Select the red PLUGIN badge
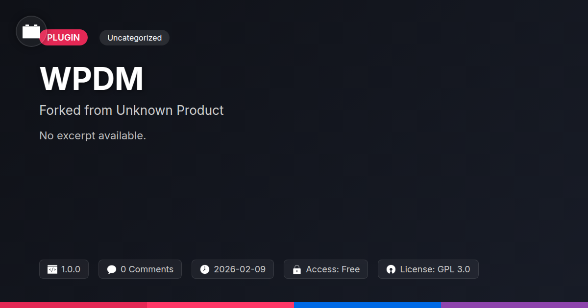The height and width of the screenshot is (308, 588). tap(64, 38)
